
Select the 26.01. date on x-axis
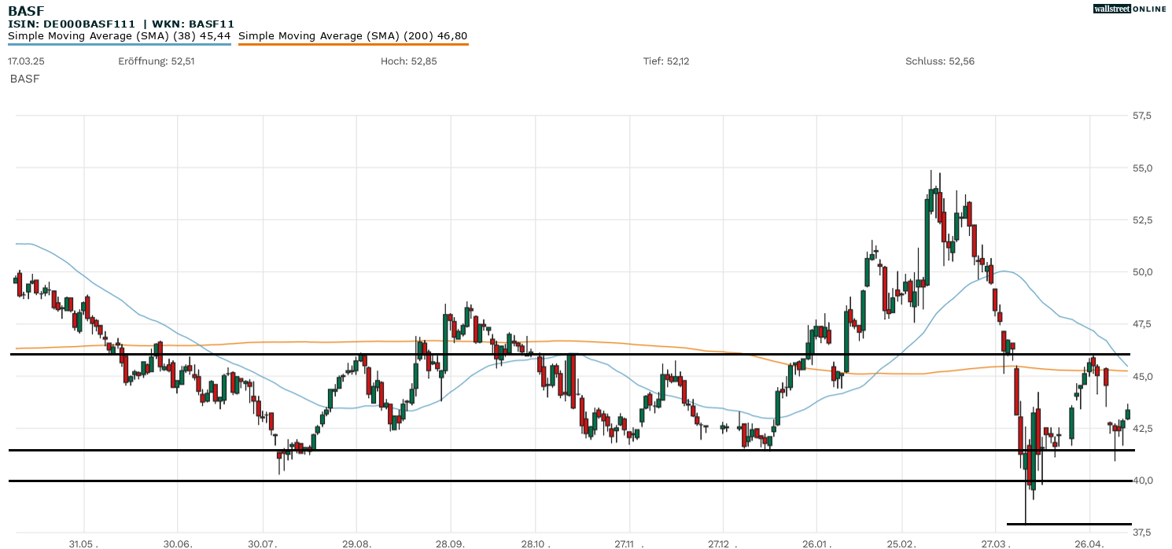coord(816,543)
